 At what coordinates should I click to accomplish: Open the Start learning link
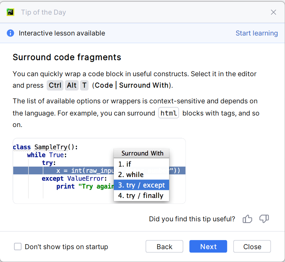(x=256, y=33)
